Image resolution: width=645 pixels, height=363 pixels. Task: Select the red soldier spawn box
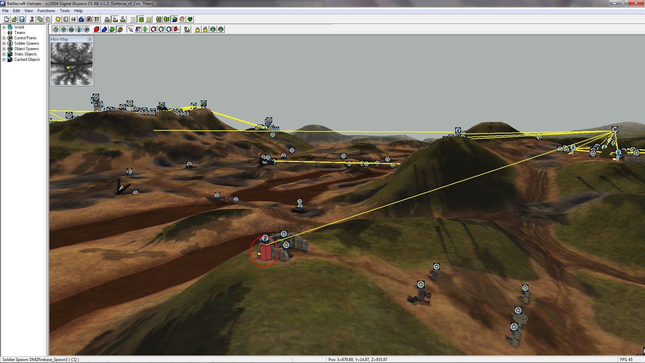[x=265, y=252]
